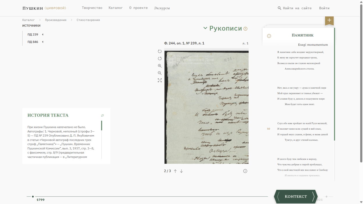Screen dimensions: 363x204
Task: Click line 'Нет, весь я не умру'
Action: click(302, 88)
